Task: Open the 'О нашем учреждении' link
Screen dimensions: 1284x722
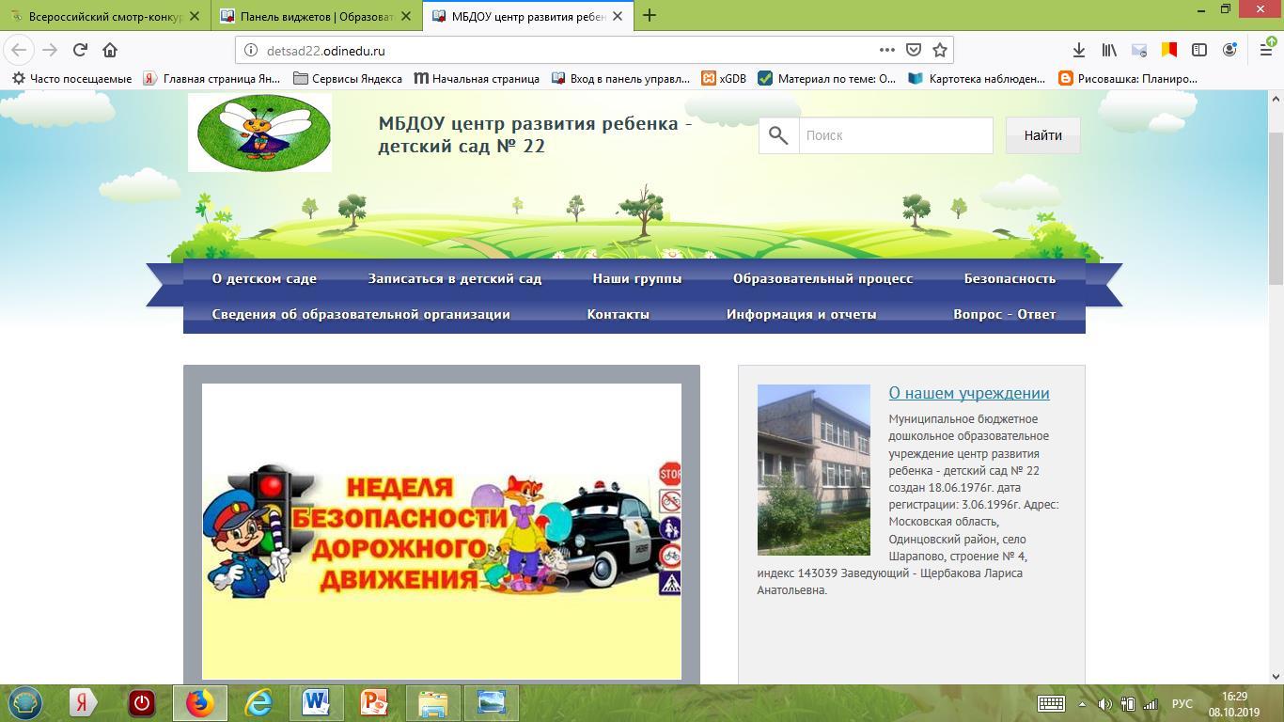Action: pos(968,393)
